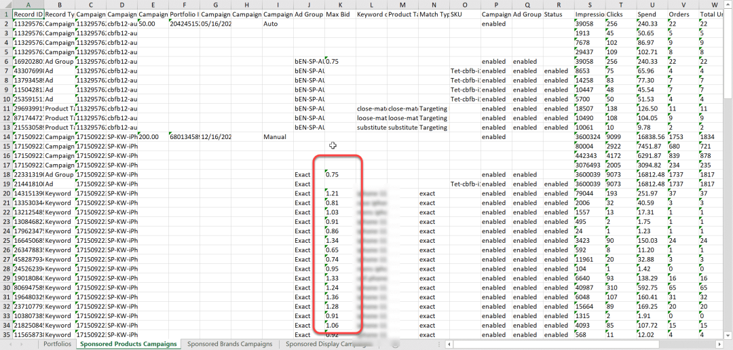
Task: Select the max bid cell 0.86
Action: tap(340, 231)
